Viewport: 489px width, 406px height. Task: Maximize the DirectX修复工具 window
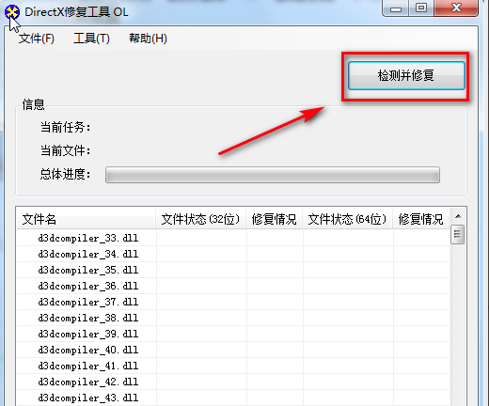coord(421,8)
